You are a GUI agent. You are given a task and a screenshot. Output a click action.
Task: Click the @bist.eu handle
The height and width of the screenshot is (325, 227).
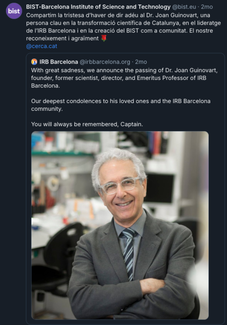point(184,7)
